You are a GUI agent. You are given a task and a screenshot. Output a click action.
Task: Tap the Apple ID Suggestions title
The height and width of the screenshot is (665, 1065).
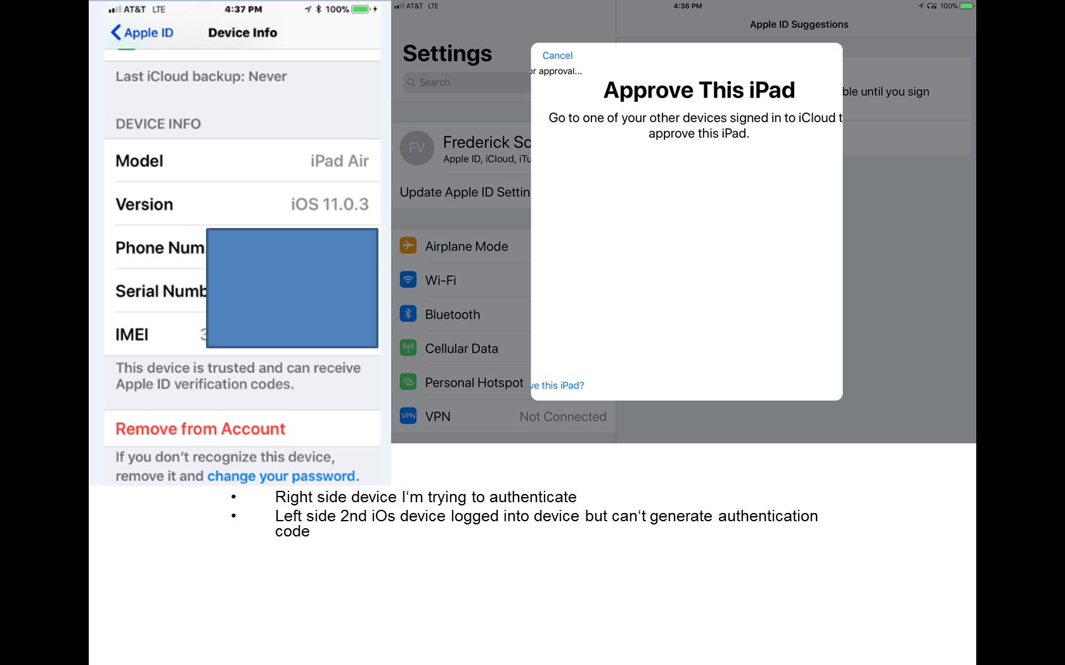799,24
